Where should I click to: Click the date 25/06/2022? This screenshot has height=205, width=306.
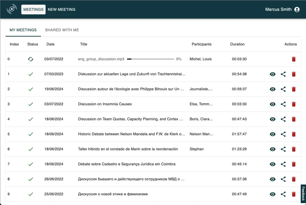click(x=54, y=194)
